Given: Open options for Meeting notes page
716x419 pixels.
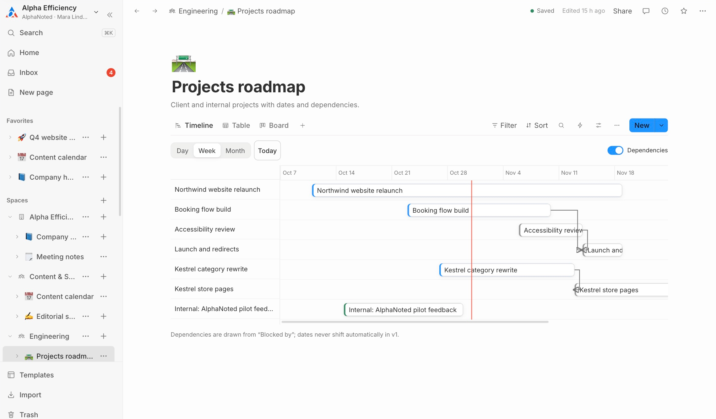Looking at the screenshot, I should click(103, 257).
